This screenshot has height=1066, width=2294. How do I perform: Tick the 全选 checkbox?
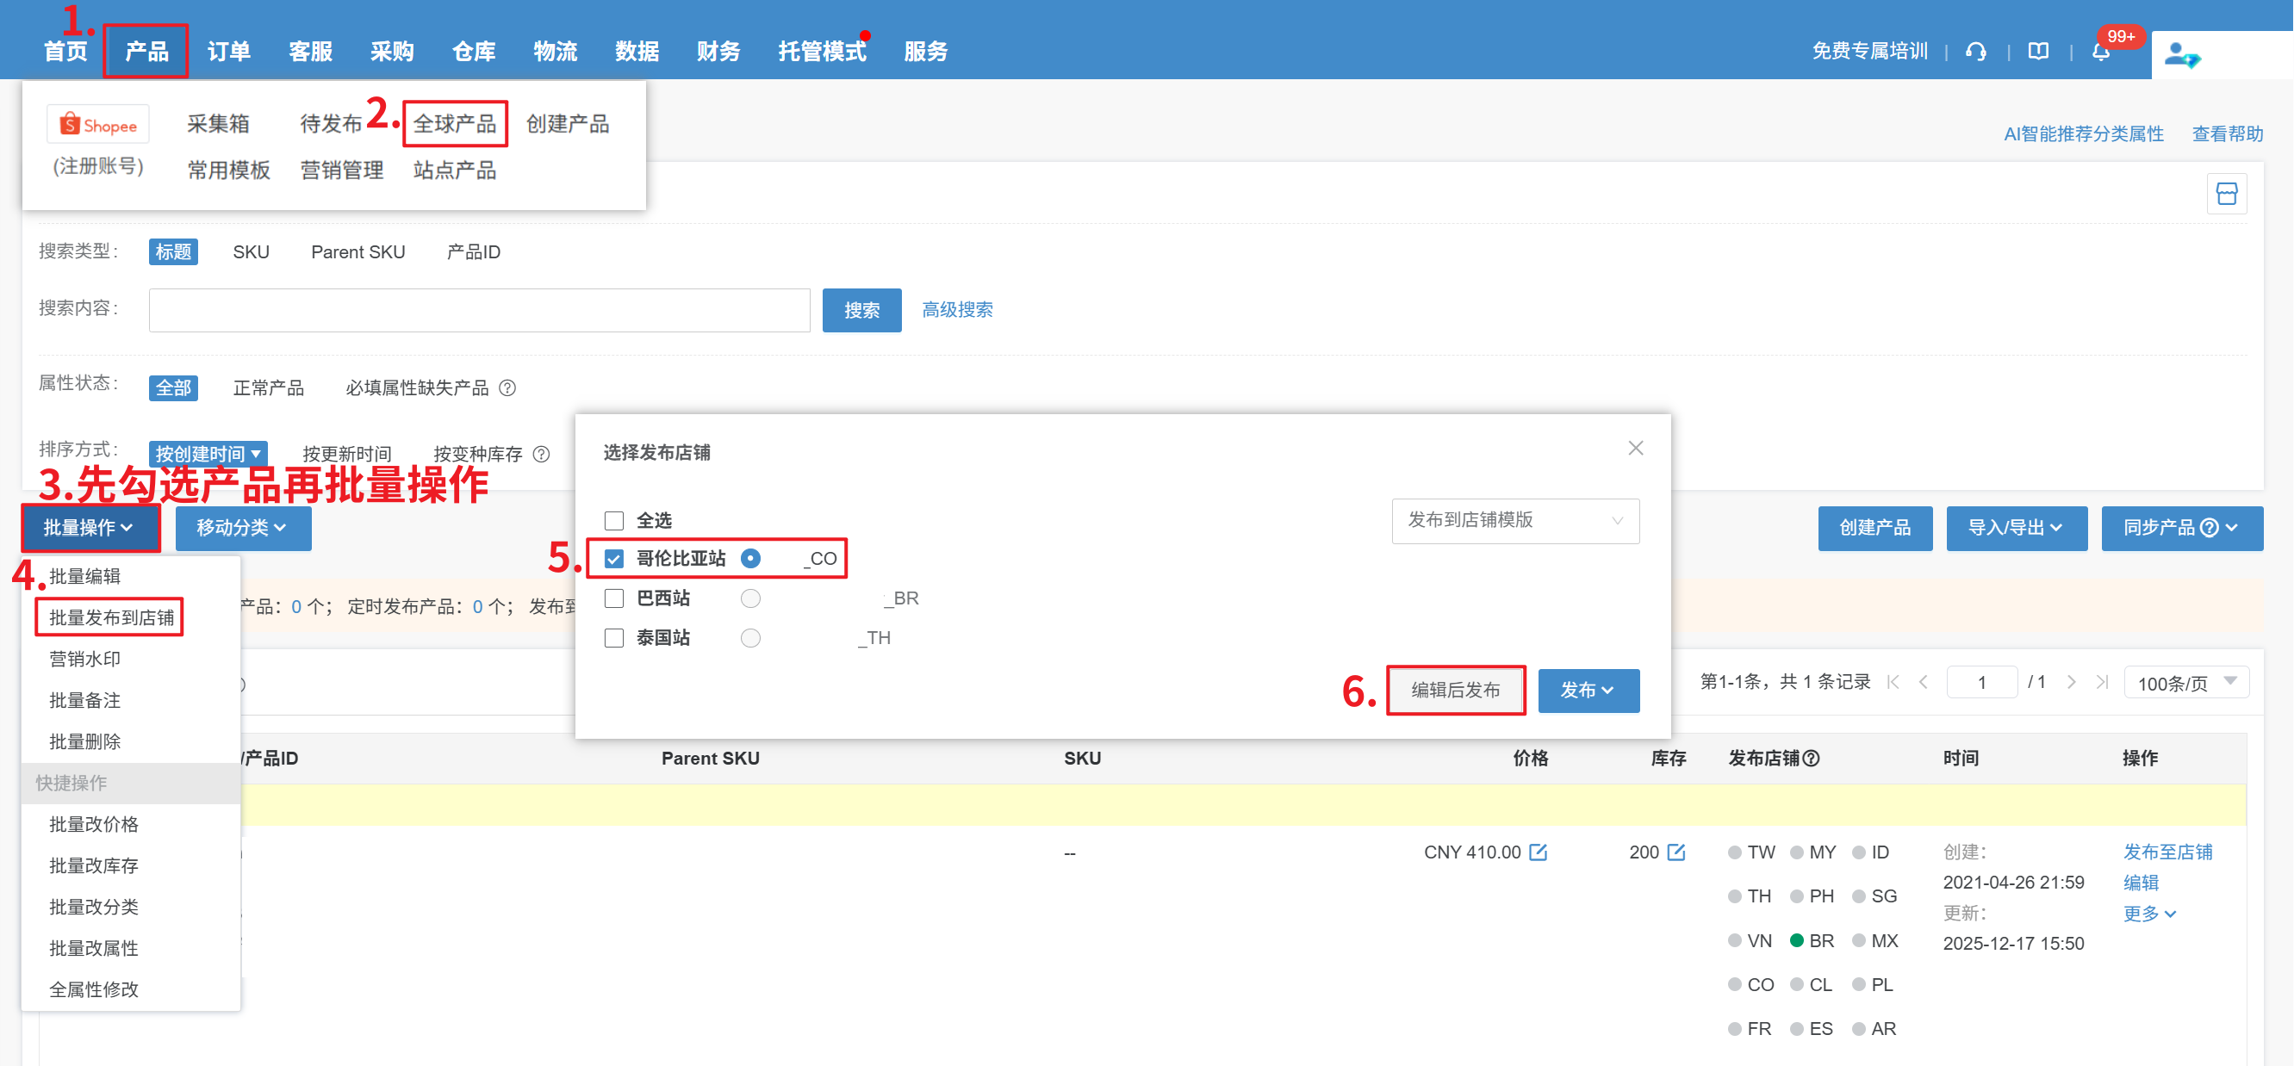click(614, 521)
